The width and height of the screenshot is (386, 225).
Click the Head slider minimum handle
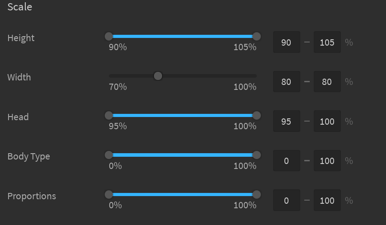click(109, 116)
